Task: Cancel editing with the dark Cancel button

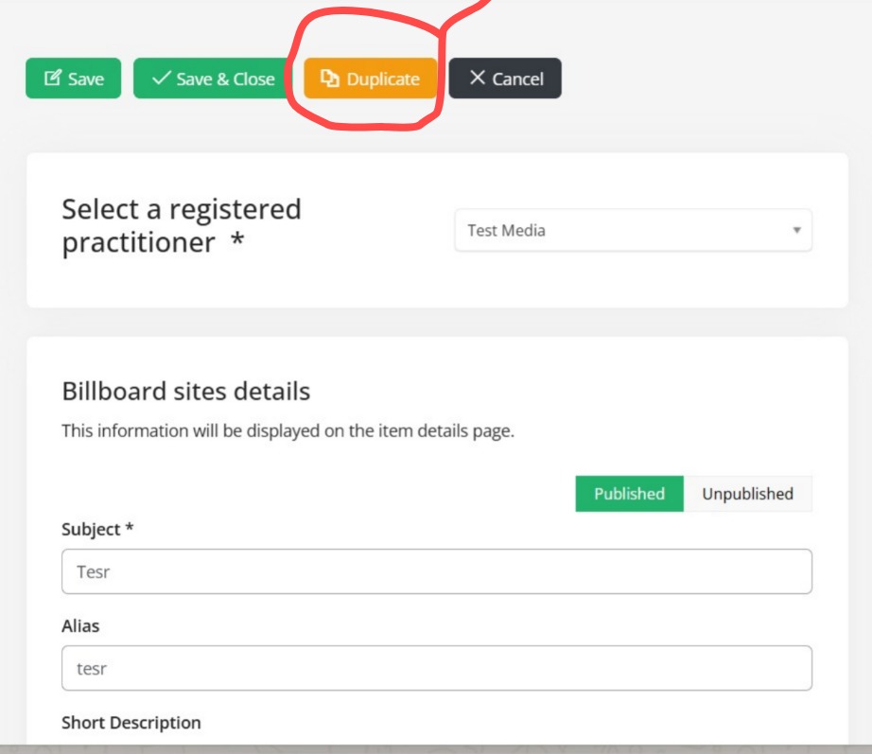Action: click(505, 79)
